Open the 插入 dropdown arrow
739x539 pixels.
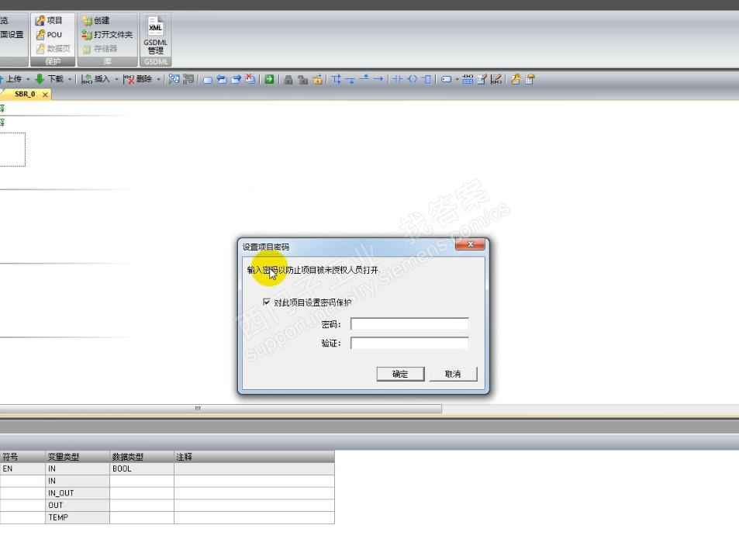[x=116, y=79]
